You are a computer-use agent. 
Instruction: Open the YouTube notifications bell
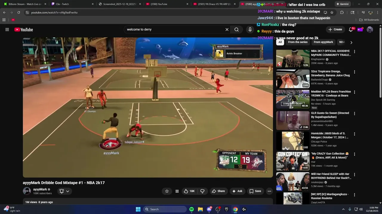[x=351, y=29]
